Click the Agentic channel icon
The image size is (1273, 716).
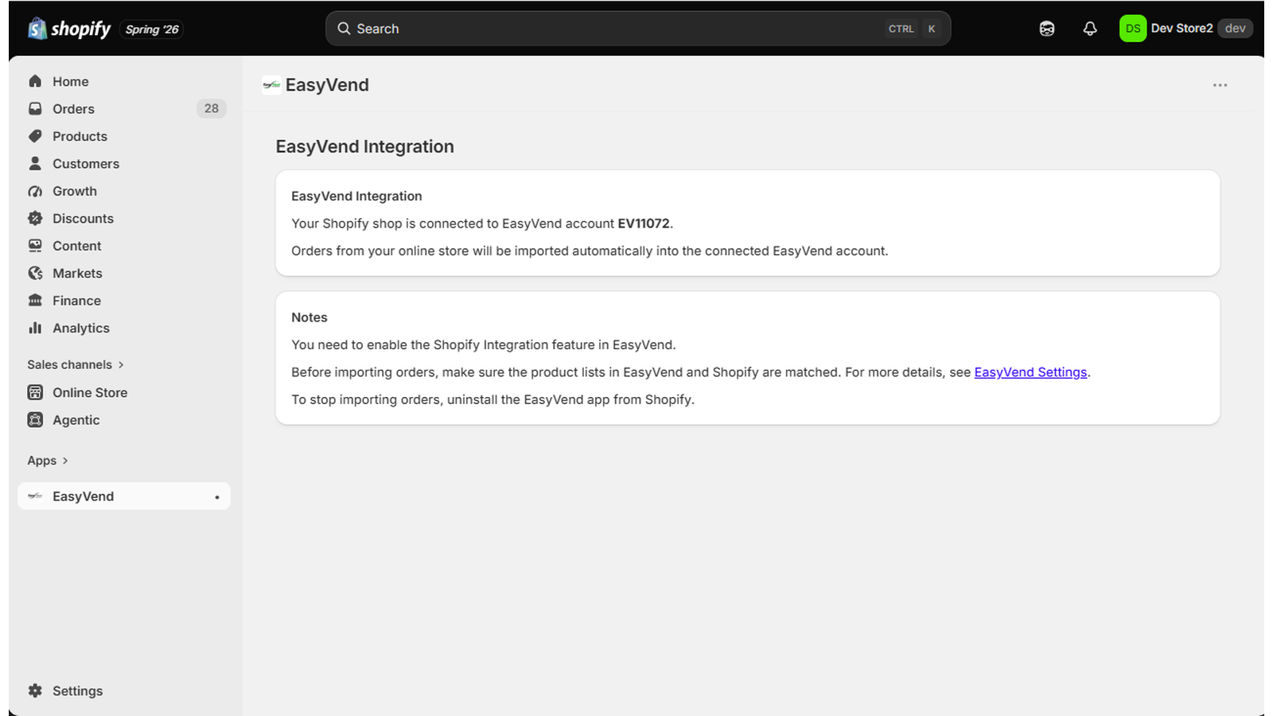(x=35, y=420)
